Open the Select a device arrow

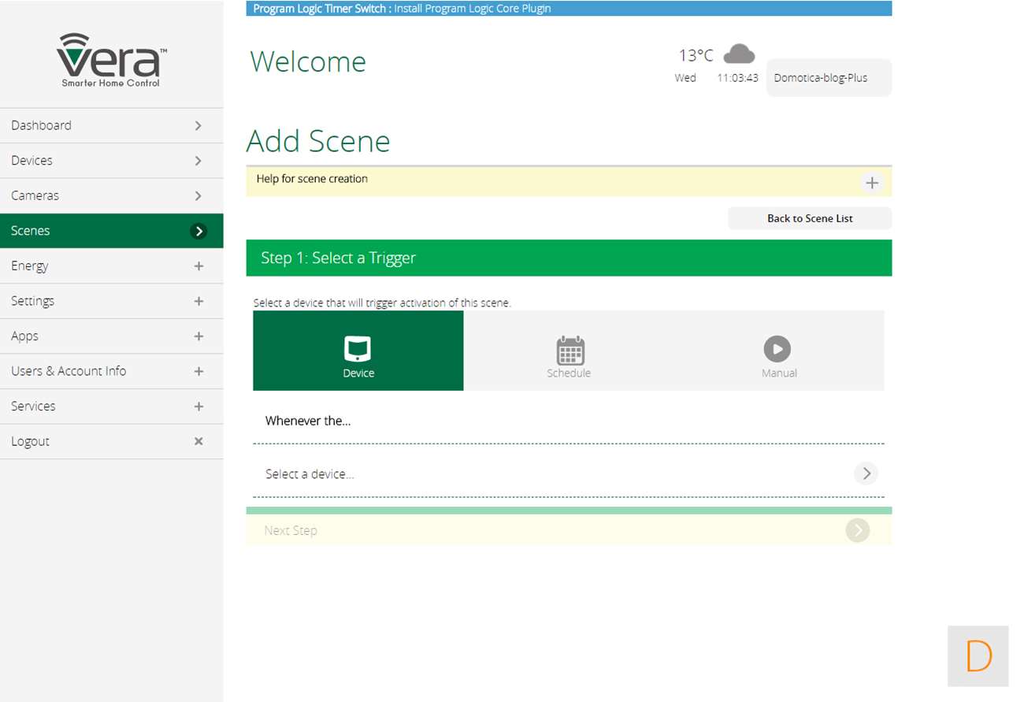pyautogui.click(x=866, y=474)
